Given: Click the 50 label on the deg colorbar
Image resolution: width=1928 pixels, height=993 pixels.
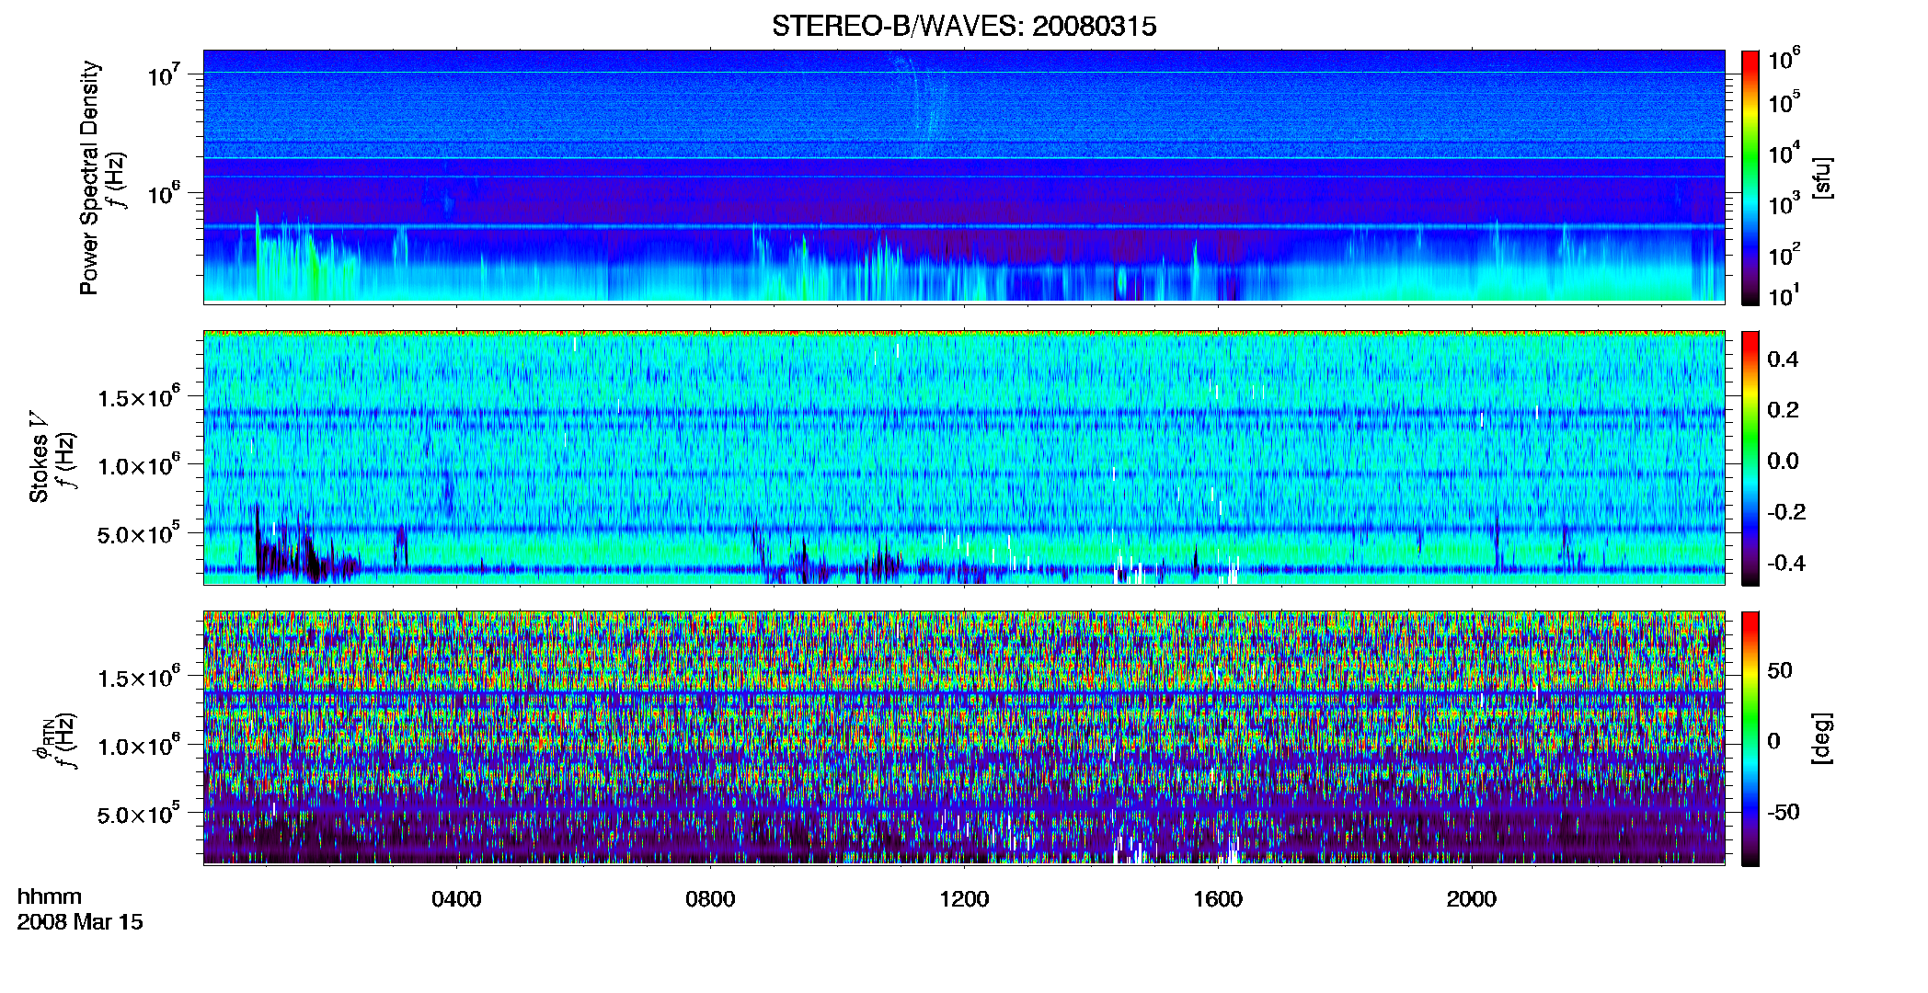Looking at the screenshot, I should coord(1780,670).
